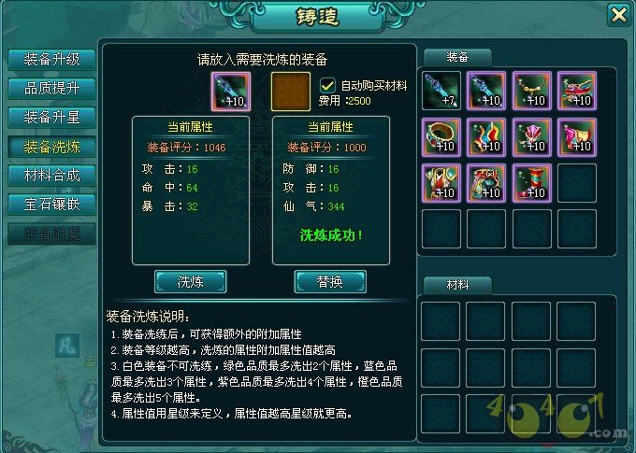The image size is (636, 453).
Task: Click the first empty 材料 inventory slot
Action: pyautogui.click(x=441, y=321)
